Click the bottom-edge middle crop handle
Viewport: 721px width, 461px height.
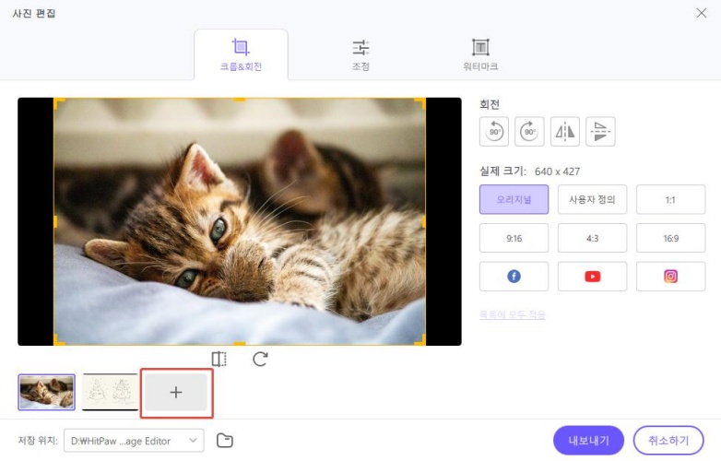tap(240, 343)
